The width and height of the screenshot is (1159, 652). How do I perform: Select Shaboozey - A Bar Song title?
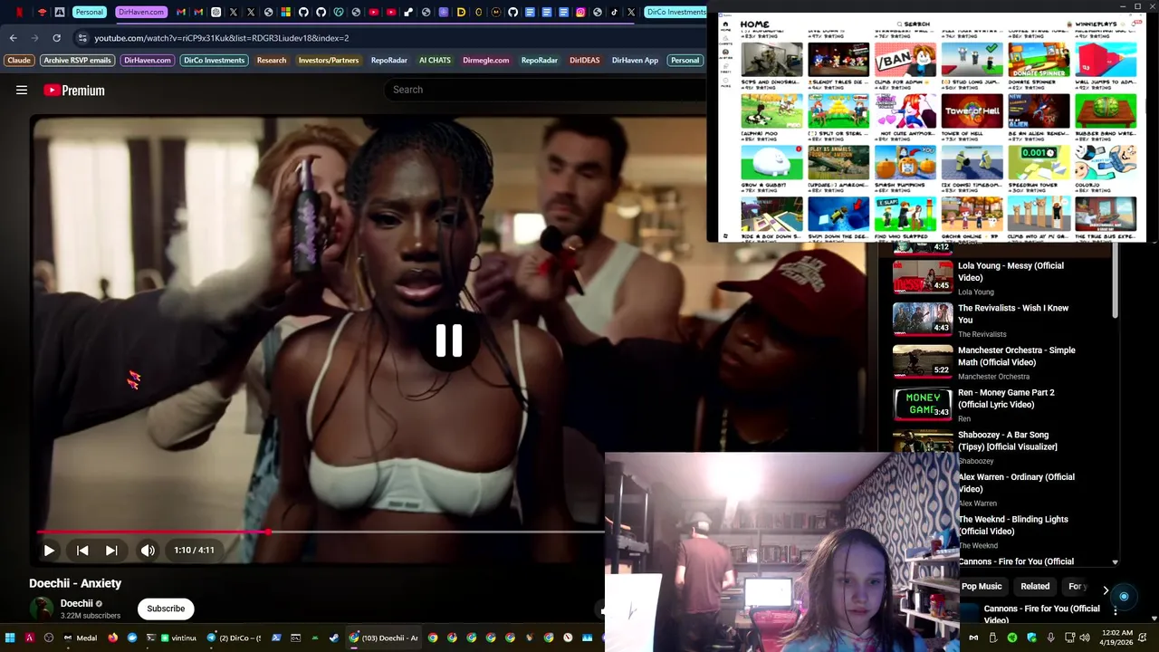pos(1008,440)
